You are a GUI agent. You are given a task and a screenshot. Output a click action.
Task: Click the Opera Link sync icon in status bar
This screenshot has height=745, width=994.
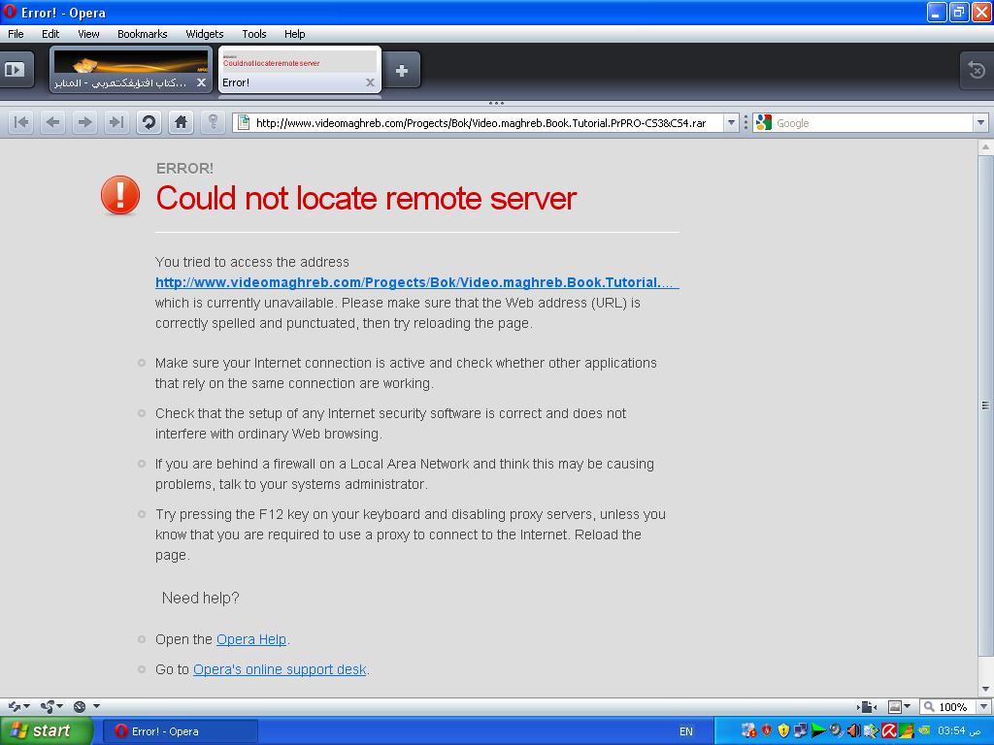tap(15, 706)
